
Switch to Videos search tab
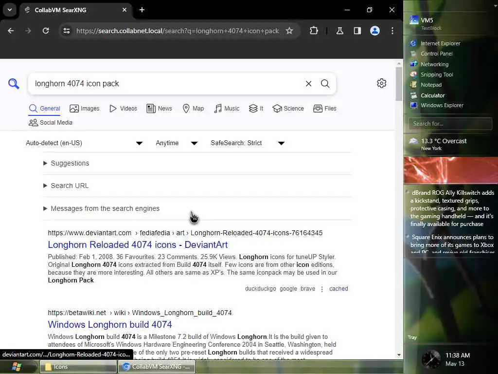(123, 109)
